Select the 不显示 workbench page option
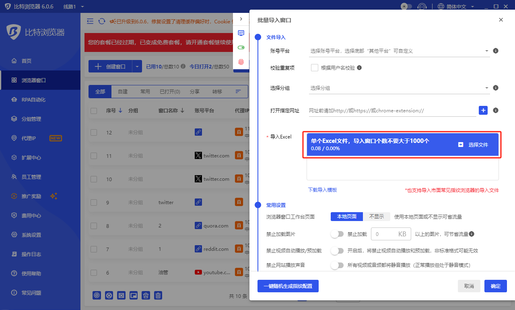The width and height of the screenshot is (515, 310). pyautogui.click(x=377, y=216)
